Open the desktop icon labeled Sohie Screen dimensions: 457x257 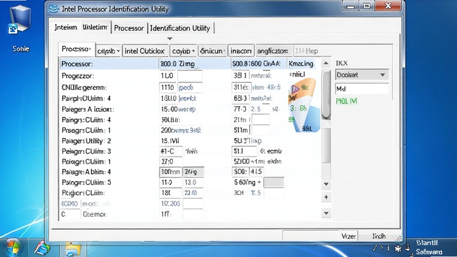click(21, 29)
